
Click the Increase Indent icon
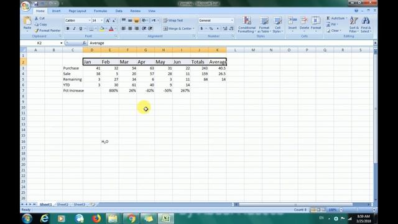pyautogui.click(x=150, y=29)
